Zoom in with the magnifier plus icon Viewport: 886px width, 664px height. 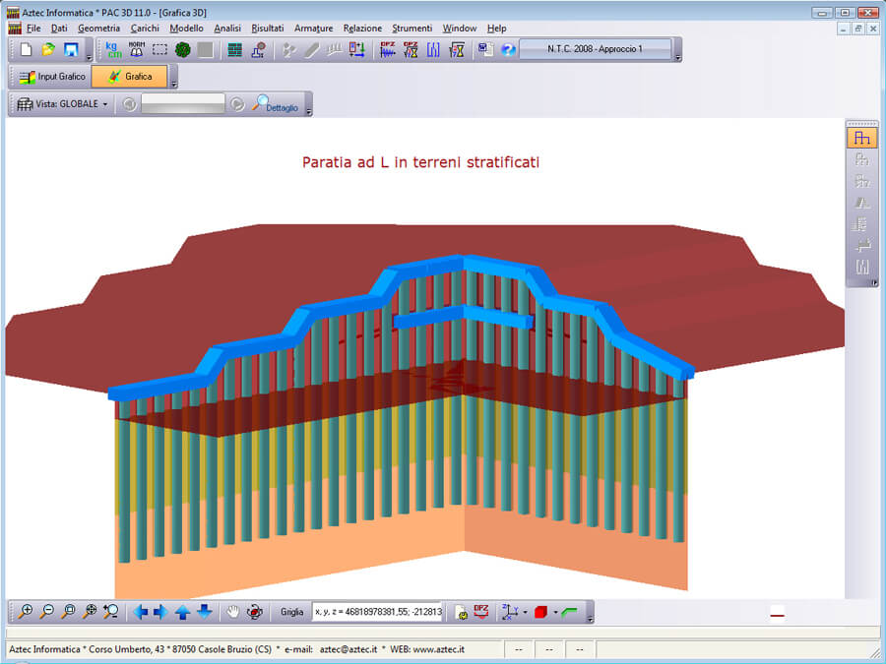point(26,612)
